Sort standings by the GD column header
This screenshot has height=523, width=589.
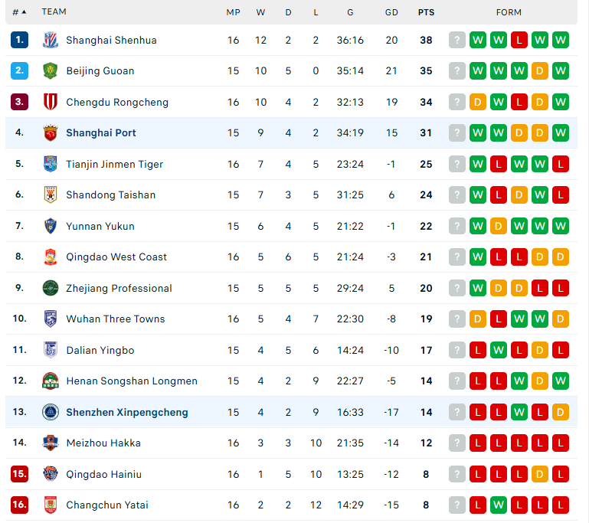coord(391,12)
